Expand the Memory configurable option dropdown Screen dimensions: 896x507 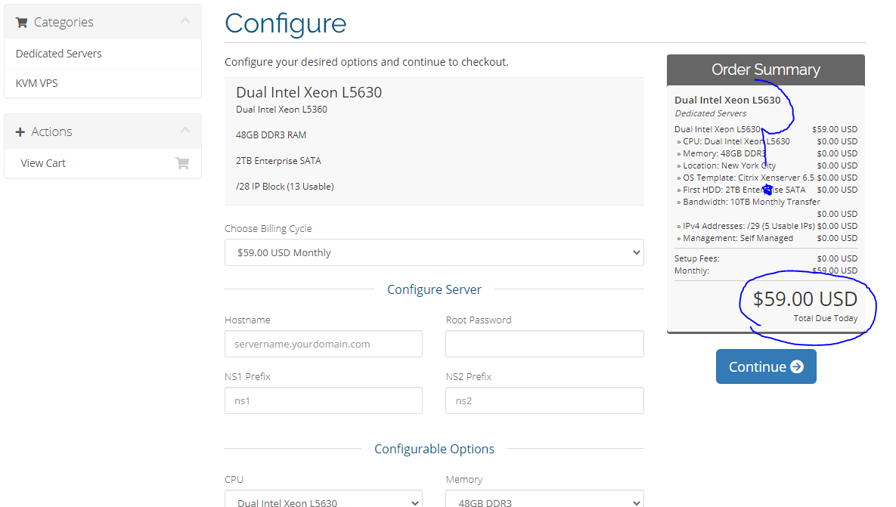544,502
